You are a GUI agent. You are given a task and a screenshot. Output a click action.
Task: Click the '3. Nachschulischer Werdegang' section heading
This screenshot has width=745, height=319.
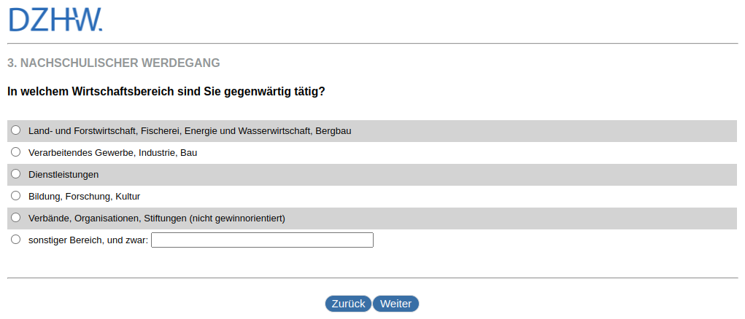pyautogui.click(x=114, y=63)
